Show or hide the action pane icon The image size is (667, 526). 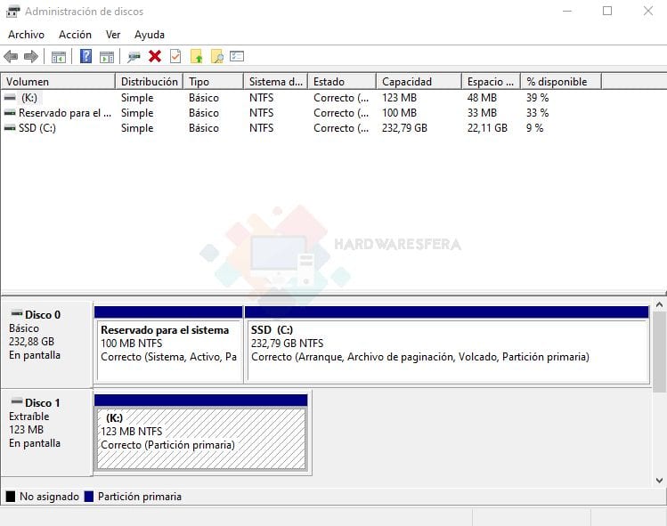coord(107,57)
